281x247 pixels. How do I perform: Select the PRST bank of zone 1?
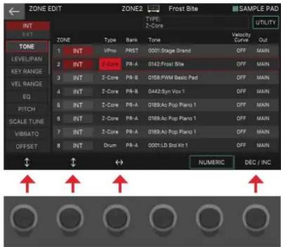pos(132,51)
